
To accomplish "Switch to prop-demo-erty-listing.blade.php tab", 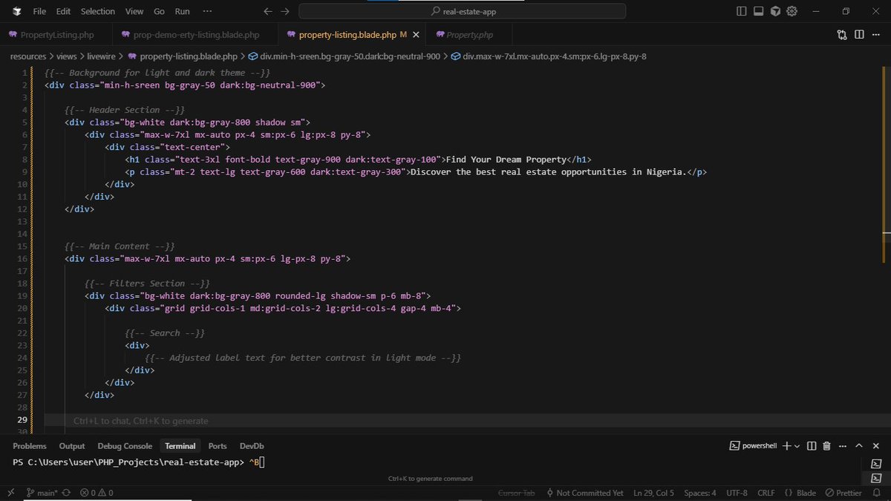I will coord(196,35).
